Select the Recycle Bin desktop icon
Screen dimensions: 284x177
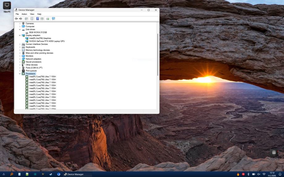click(274, 155)
